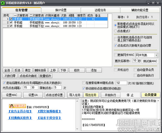Click the left panel scrollbar down arrow
Image resolution: width=162 pixels, height=133 pixels.
click(x=77, y=129)
